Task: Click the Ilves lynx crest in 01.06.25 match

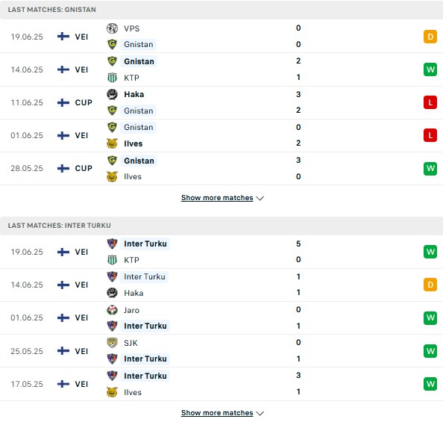Action: (112, 143)
